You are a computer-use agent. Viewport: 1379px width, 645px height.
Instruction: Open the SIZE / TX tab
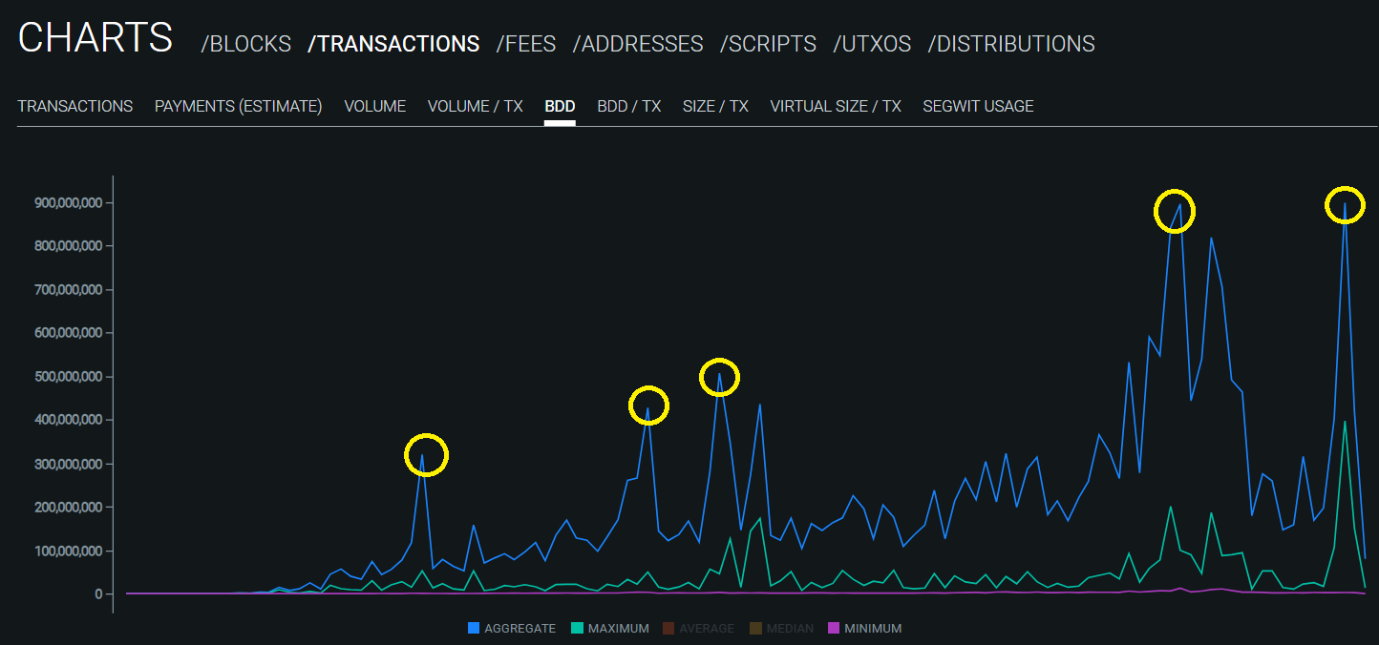pyautogui.click(x=715, y=106)
